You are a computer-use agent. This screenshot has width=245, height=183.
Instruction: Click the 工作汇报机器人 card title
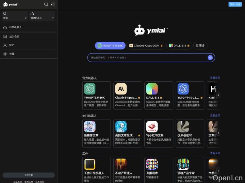94,173
